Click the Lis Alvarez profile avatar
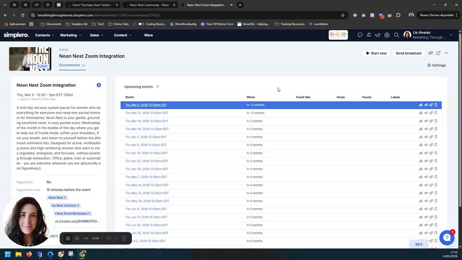Viewport: 462px width, 260px height. point(407,35)
